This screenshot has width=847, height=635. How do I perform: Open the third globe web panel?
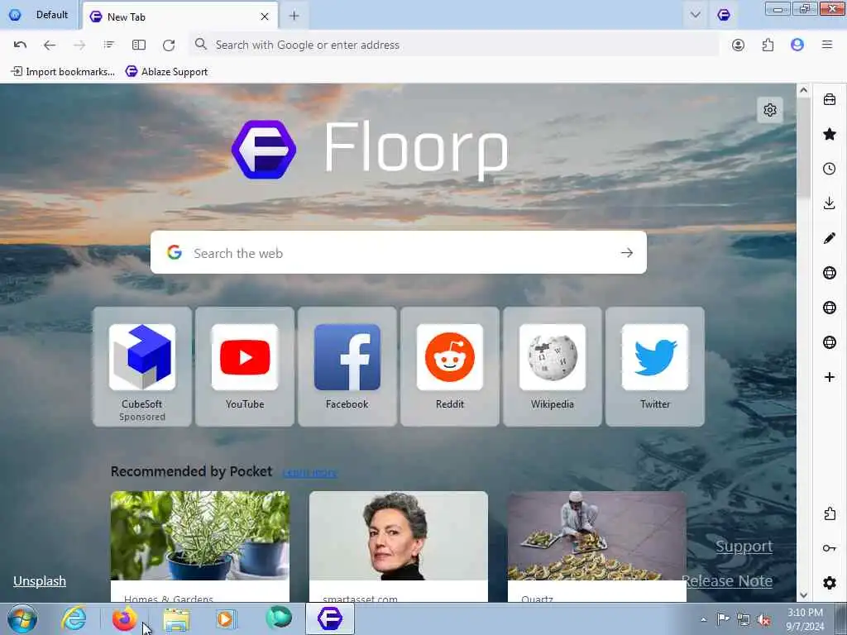click(x=830, y=342)
